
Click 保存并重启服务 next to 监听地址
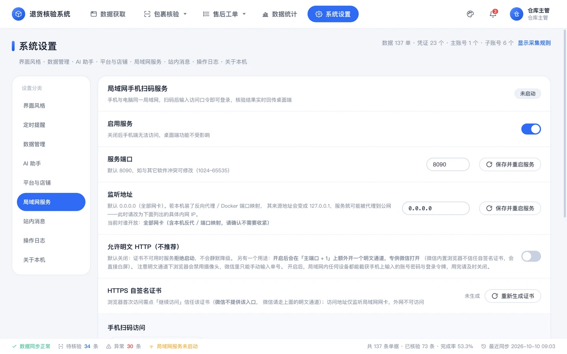(x=510, y=208)
